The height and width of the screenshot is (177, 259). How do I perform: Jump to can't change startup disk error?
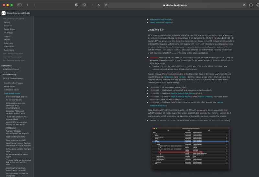[18, 162]
